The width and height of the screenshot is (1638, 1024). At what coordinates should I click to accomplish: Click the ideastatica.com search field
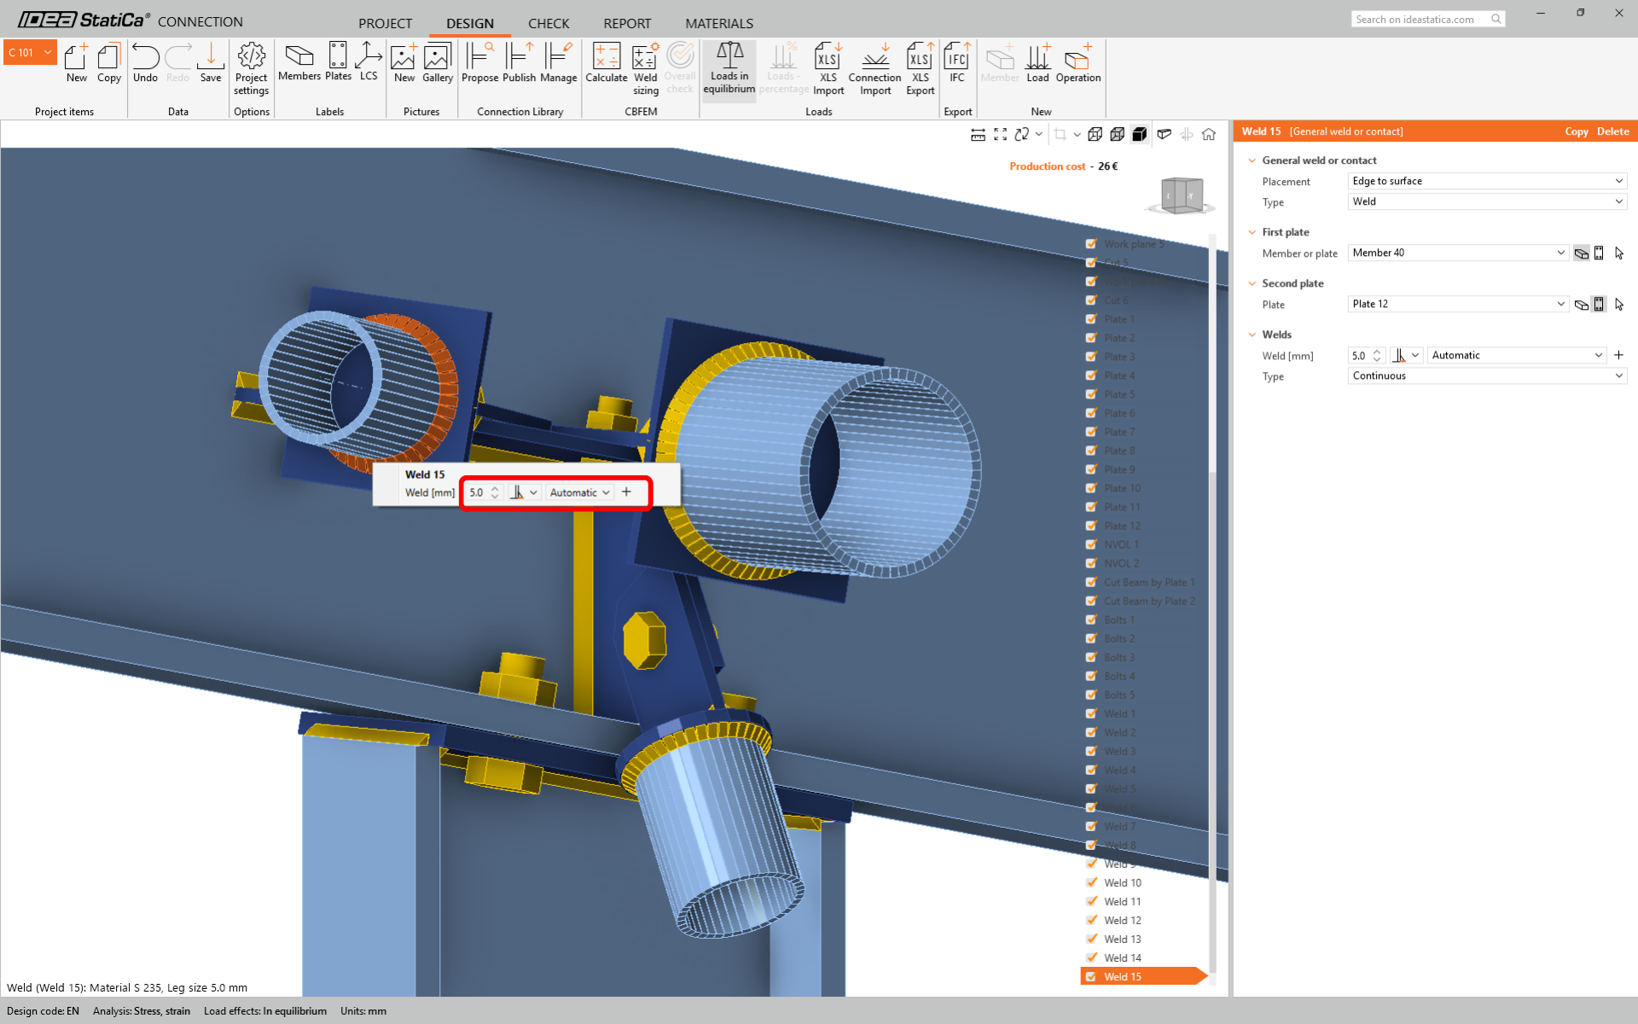coord(1420,19)
